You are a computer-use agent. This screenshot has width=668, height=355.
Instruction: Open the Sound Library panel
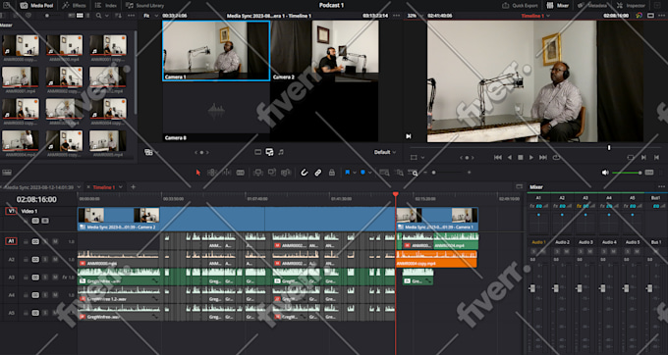[145, 6]
